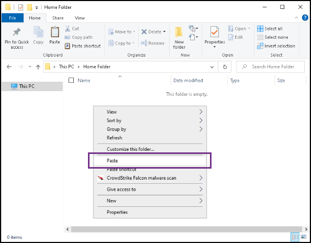The height and width of the screenshot is (243, 311).
Task: Go back with the left arrow
Action: (x=9, y=67)
